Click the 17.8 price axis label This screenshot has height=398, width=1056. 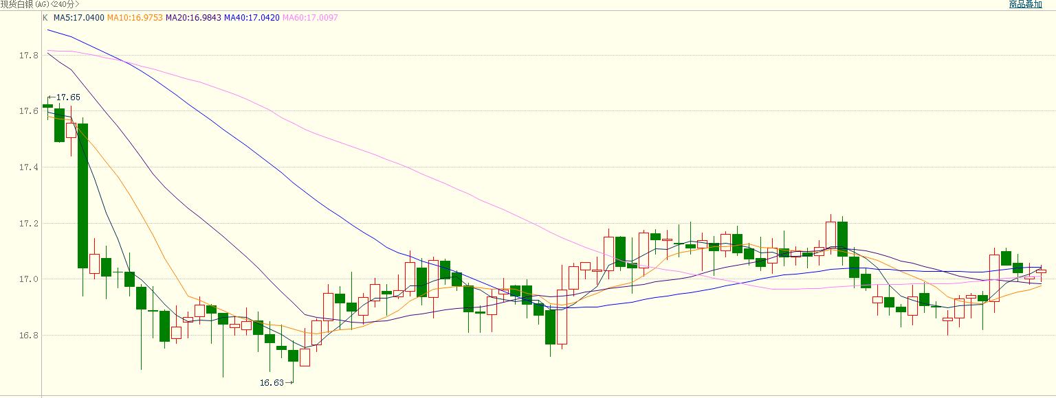click(x=28, y=55)
